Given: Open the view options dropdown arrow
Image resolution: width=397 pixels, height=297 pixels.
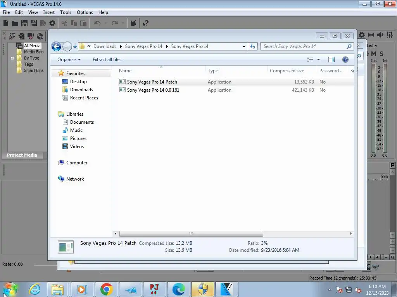Looking at the screenshot, I should [319, 59].
